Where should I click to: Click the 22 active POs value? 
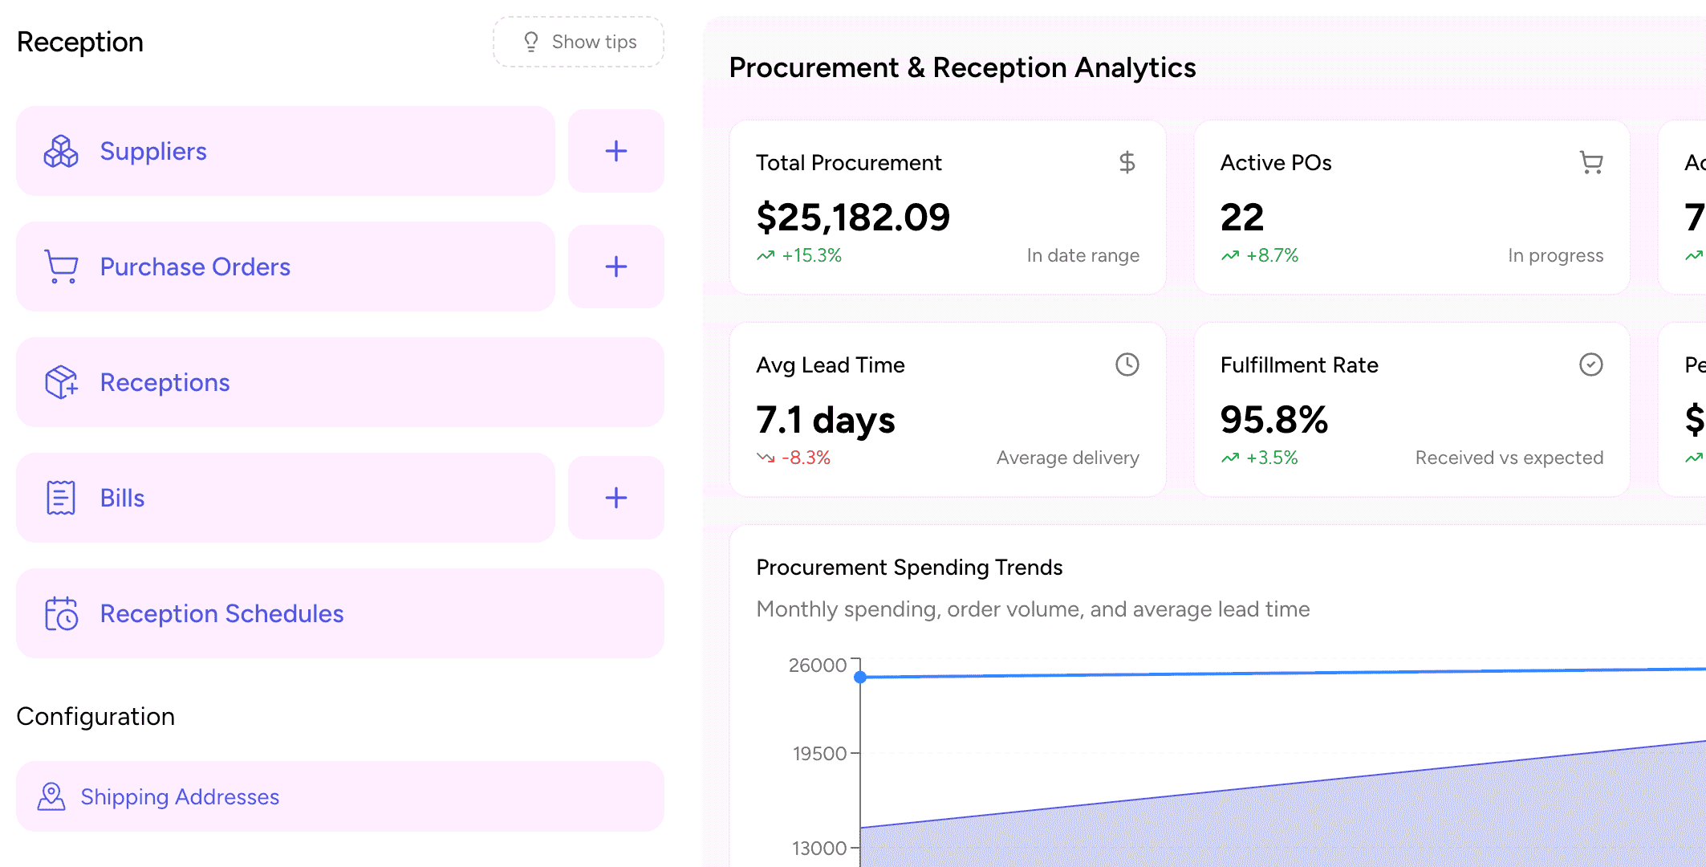(1242, 218)
